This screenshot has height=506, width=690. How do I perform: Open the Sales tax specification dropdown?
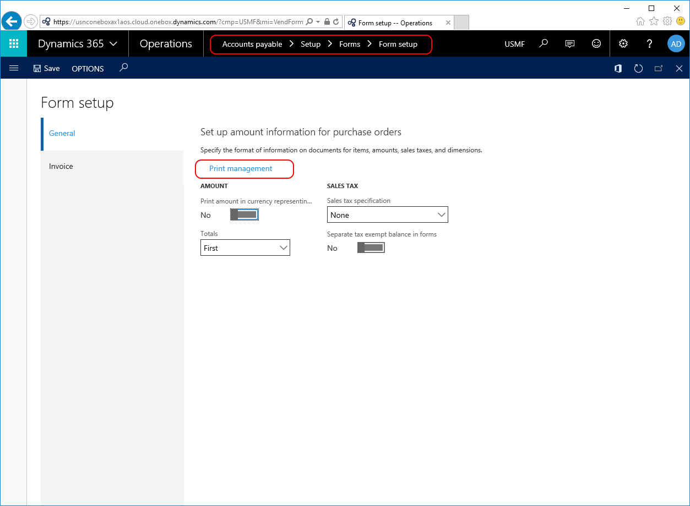coord(388,215)
